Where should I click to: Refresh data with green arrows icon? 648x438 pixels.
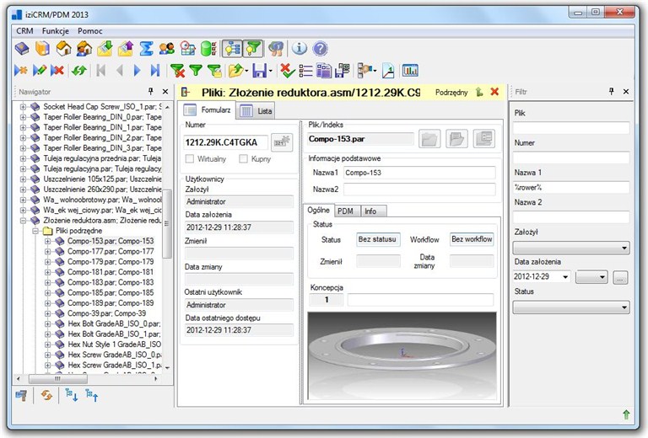[78, 71]
